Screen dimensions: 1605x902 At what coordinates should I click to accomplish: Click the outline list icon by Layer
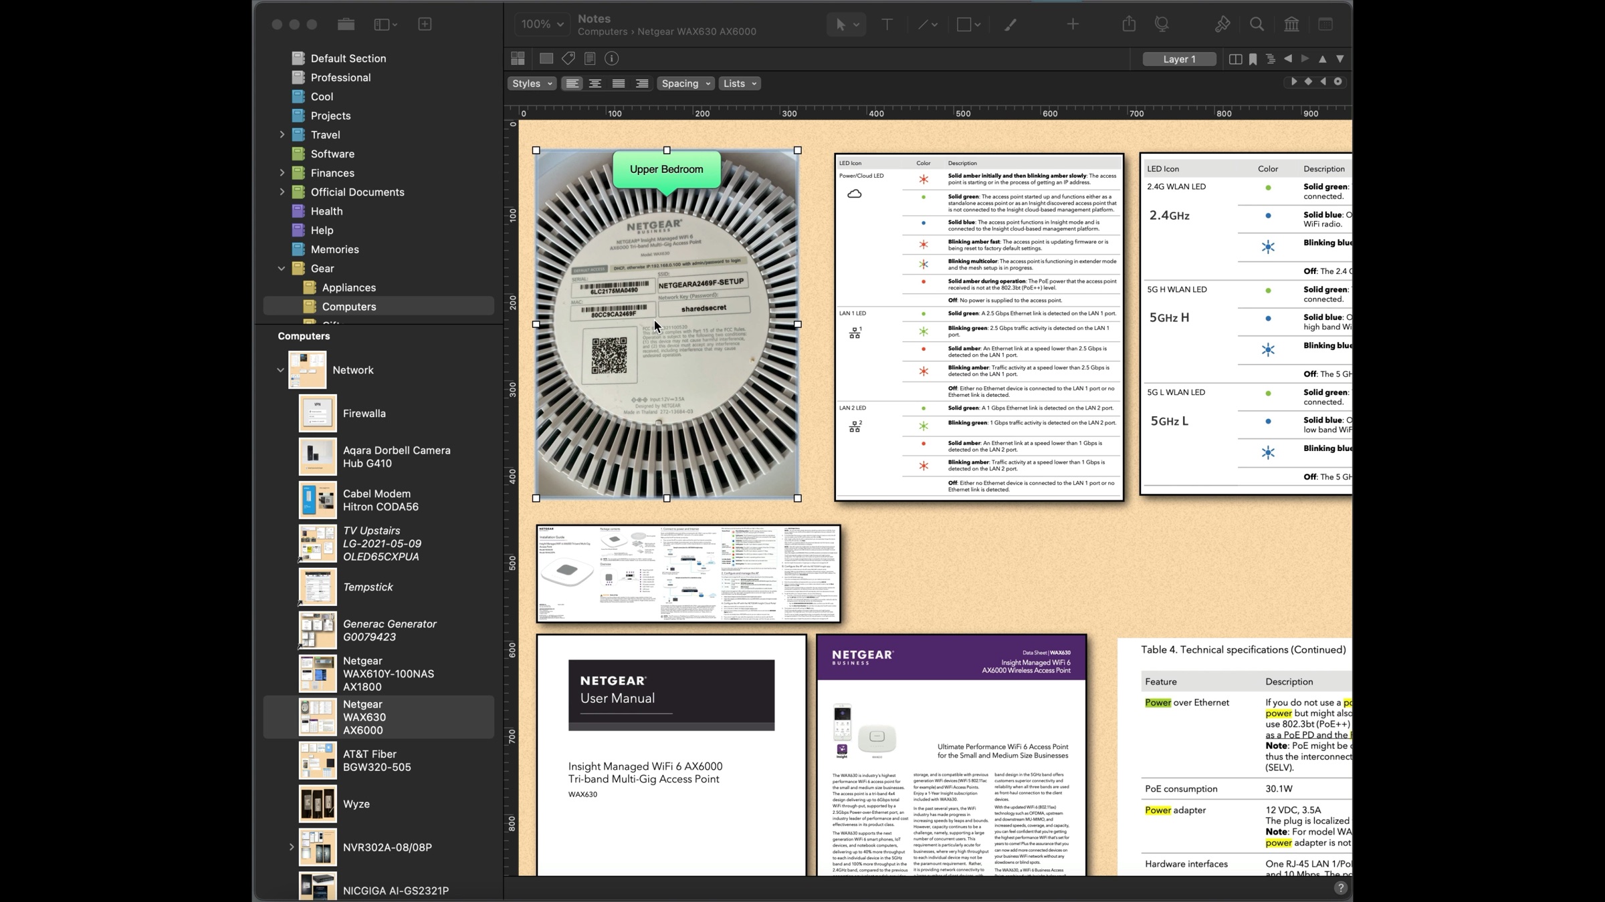pyautogui.click(x=1271, y=59)
